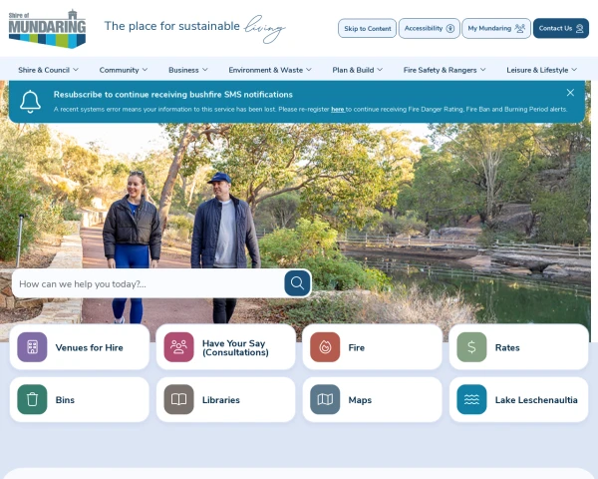Expand the Shire & Council menu

(x=76, y=70)
